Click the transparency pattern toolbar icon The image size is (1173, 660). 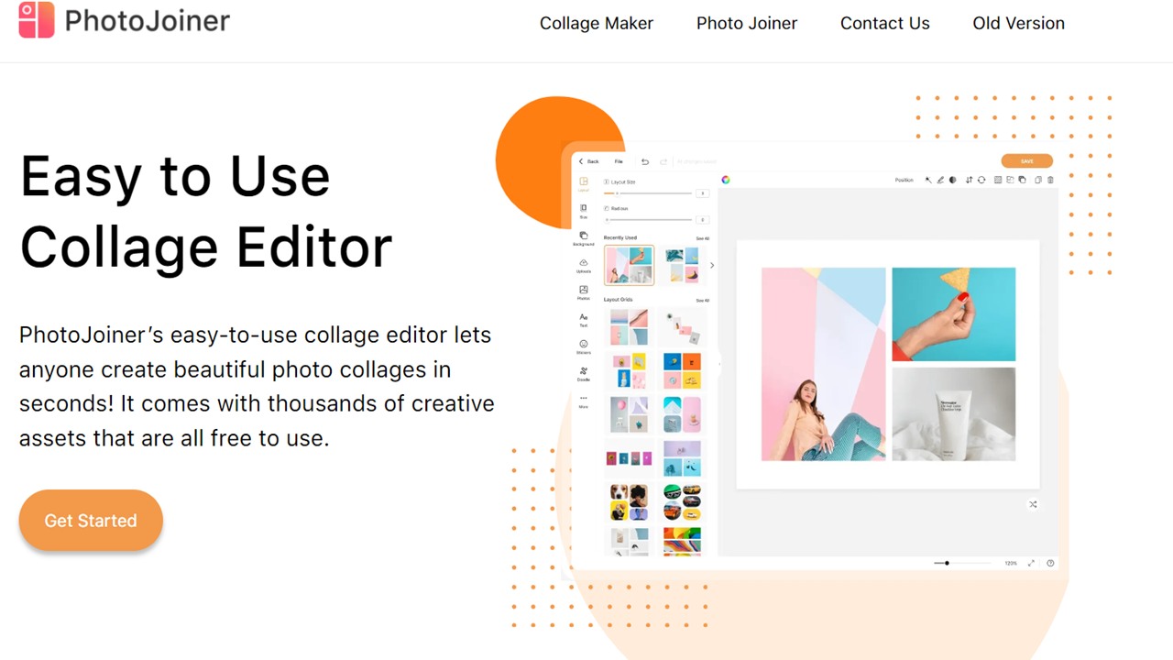pyautogui.click(x=998, y=180)
